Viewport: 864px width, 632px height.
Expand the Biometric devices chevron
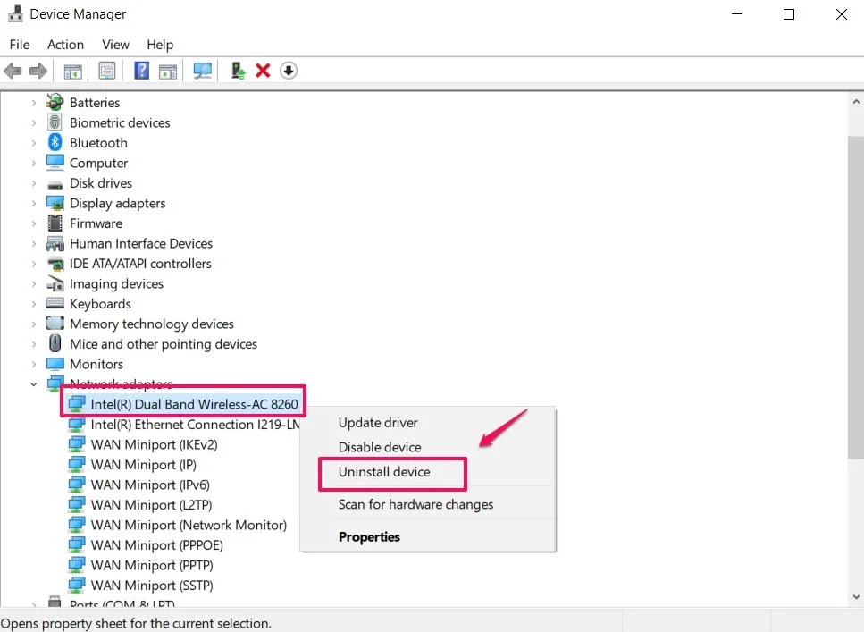point(34,122)
